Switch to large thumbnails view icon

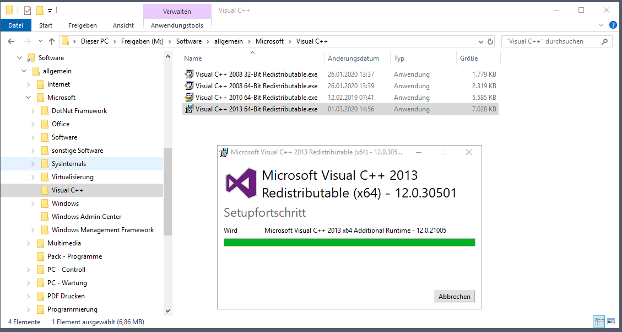610,322
